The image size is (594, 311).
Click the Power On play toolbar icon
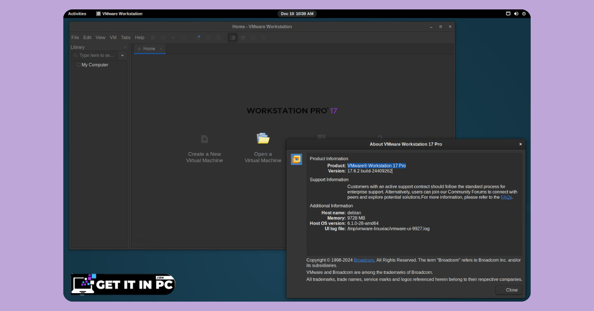click(173, 38)
